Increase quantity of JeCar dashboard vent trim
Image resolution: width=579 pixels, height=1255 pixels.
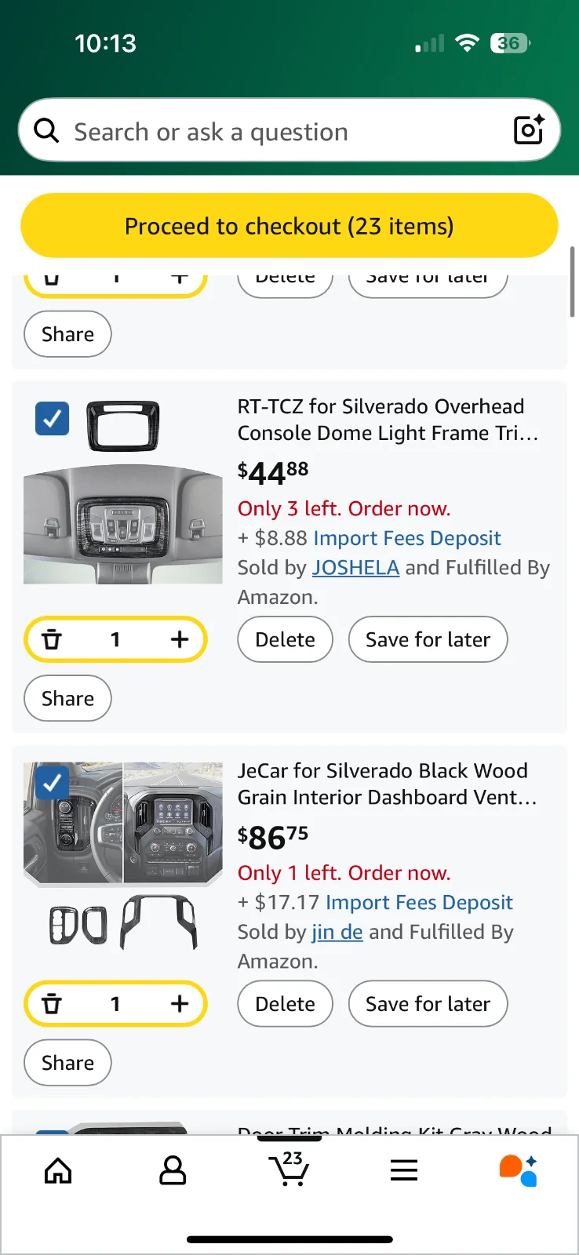(180, 1003)
